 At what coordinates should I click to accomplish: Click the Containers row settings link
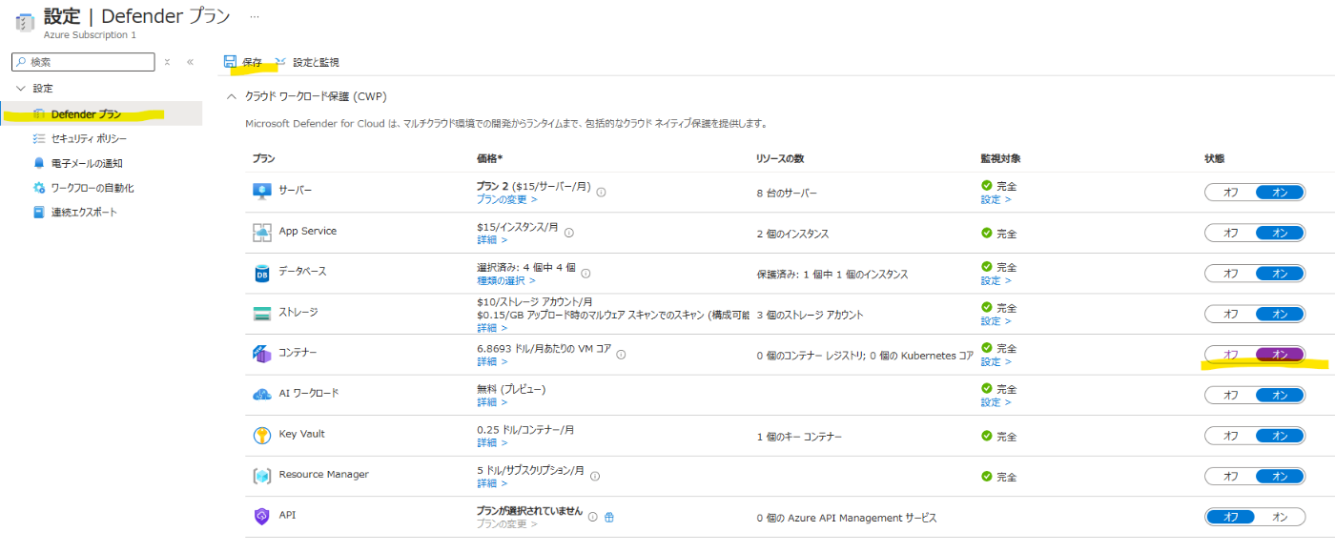[996, 361]
